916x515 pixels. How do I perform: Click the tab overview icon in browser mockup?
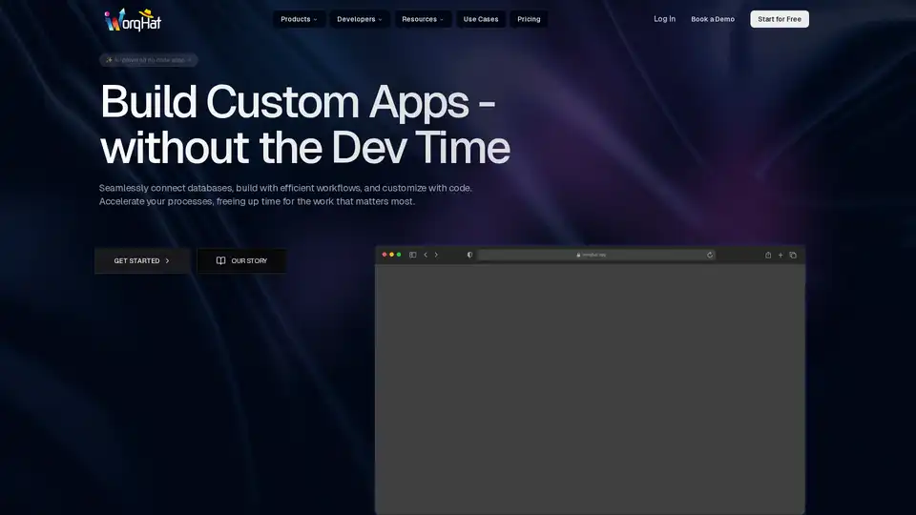pos(793,255)
